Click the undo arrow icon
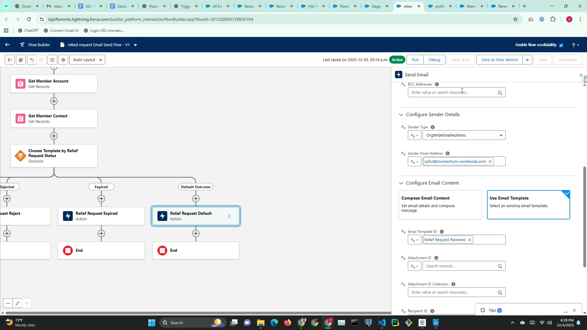The height and width of the screenshot is (330, 587). (x=32, y=60)
